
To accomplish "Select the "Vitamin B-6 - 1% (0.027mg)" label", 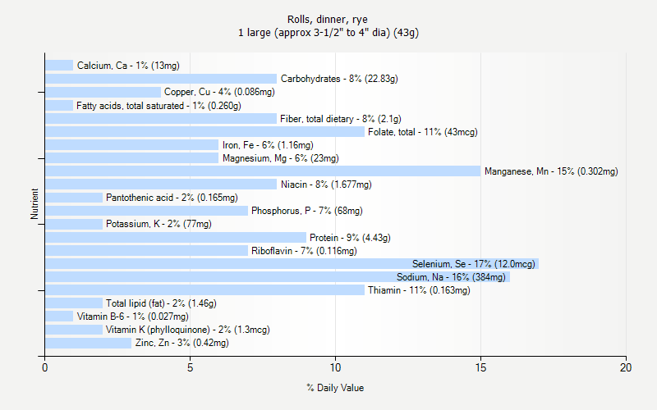I will [133, 317].
